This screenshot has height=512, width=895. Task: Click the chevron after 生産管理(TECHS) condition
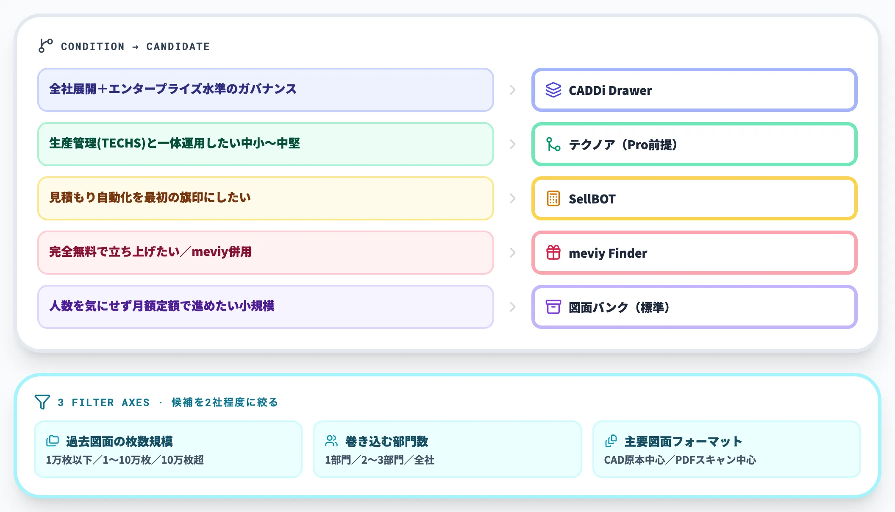tap(513, 144)
